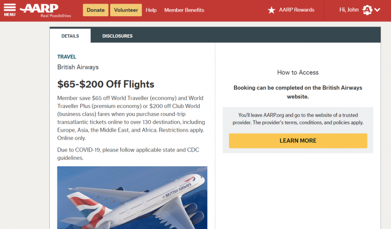Click the "Hi, John" greeting
391x229 pixels.
(x=349, y=10)
